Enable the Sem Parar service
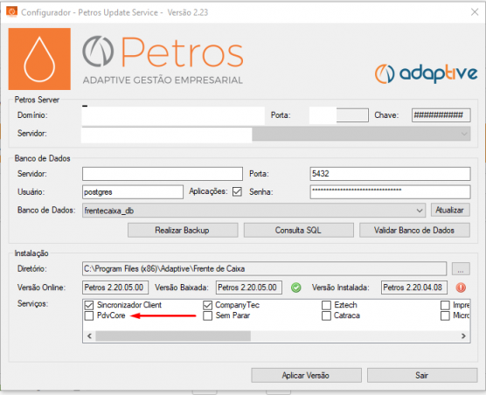Screen dimensions: 486x395 (208, 315)
